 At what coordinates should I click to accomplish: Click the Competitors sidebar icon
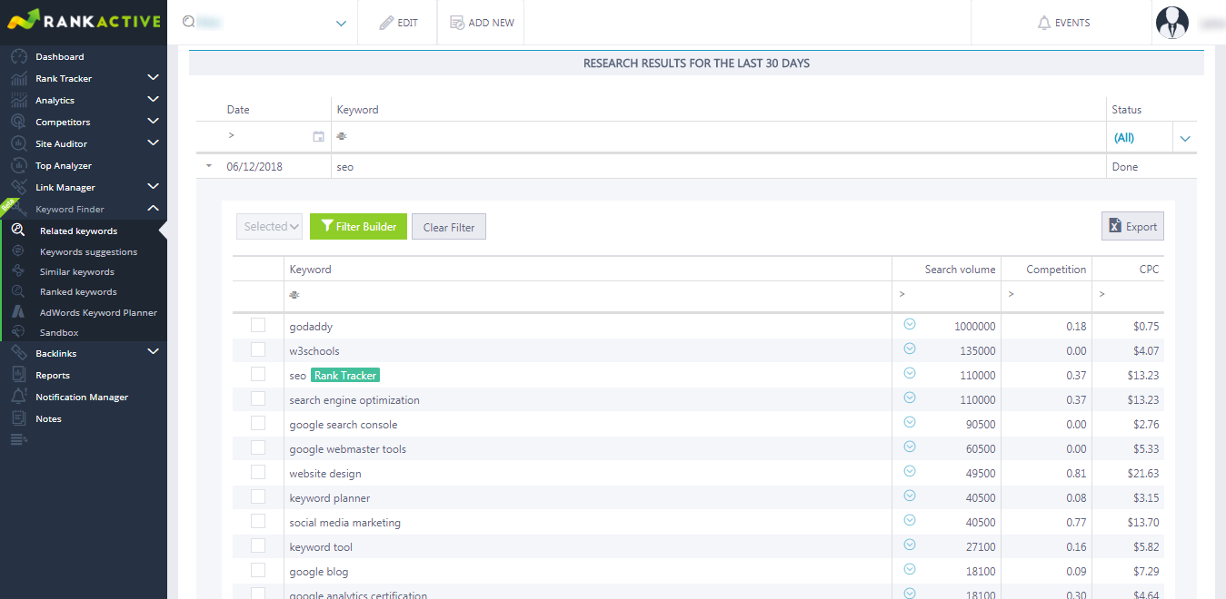(x=18, y=122)
